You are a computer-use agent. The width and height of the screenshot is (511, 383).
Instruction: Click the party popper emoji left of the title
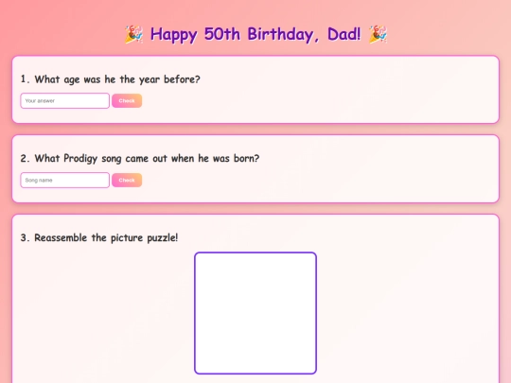[x=133, y=34]
